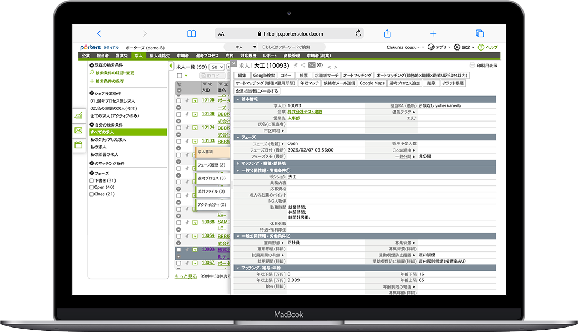Add a new tab with the plus icon
578x332 pixels.
[433, 33]
